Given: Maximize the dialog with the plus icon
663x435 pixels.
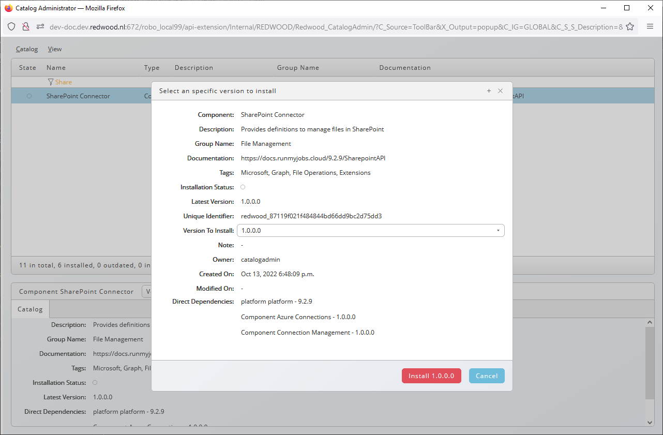Looking at the screenshot, I should pyautogui.click(x=489, y=91).
